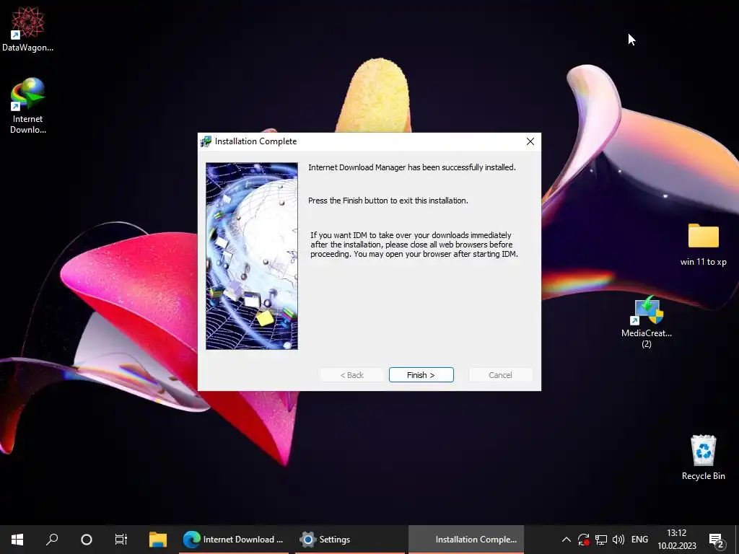
Task: Open clock showing 13:12 10.02.2023
Action: tap(677, 540)
